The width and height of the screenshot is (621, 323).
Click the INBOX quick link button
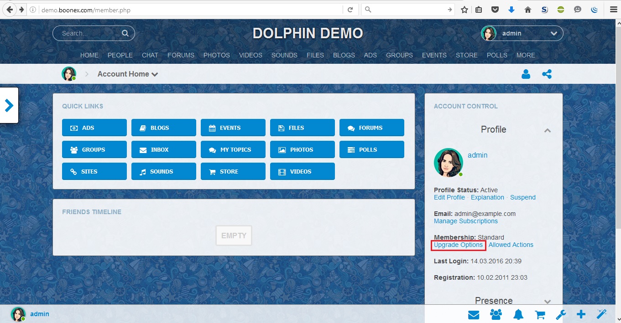[163, 150]
